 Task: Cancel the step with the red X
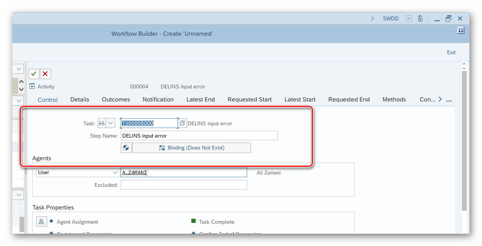point(45,74)
